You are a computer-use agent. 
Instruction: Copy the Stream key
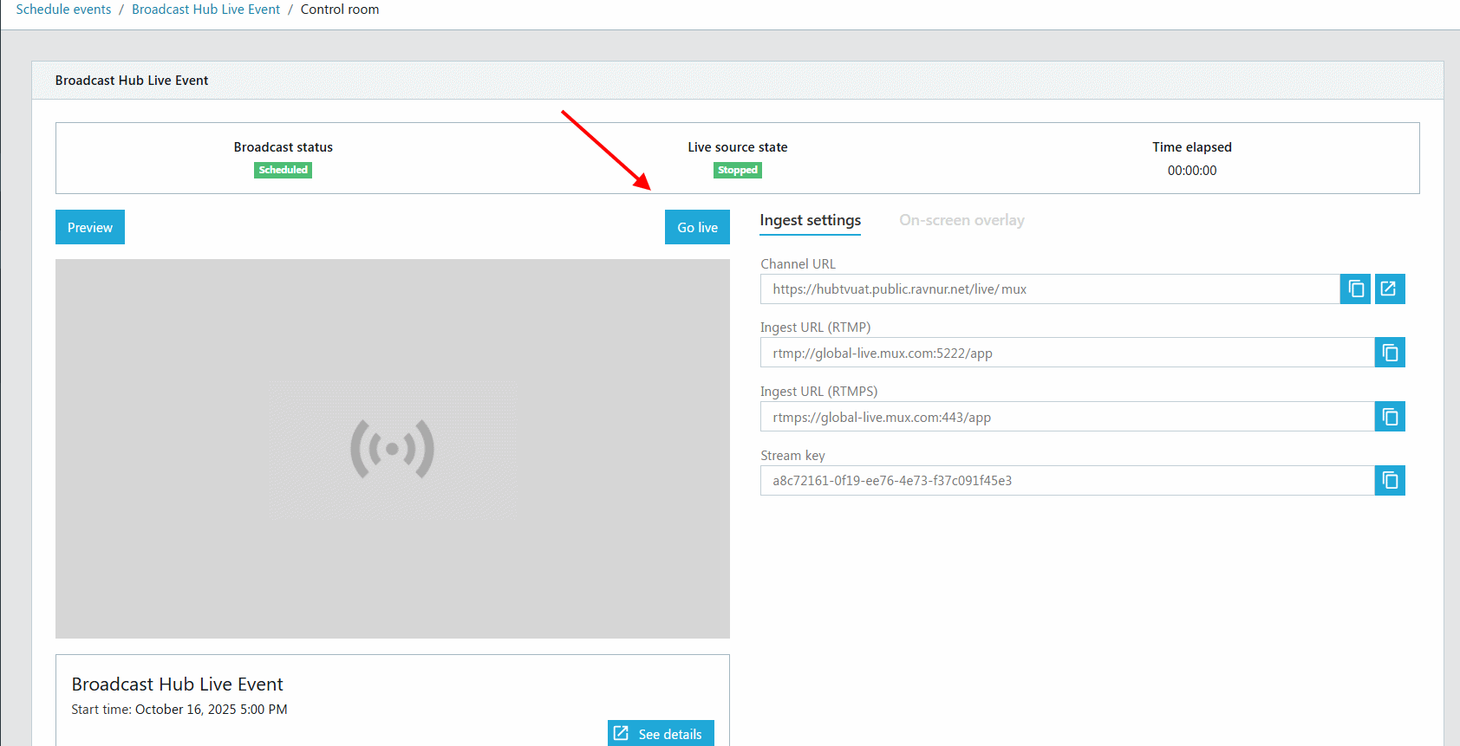(x=1390, y=481)
